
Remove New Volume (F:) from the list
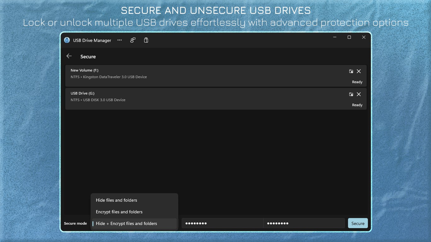359,71
